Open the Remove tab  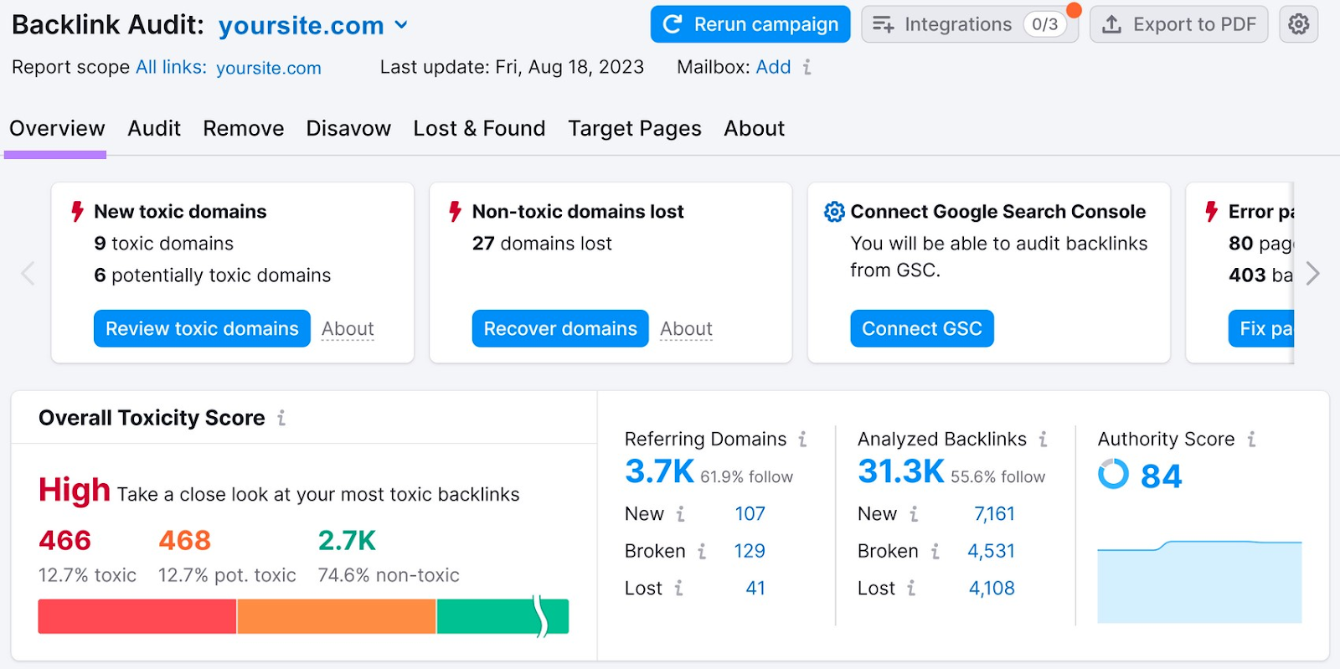pos(244,128)
